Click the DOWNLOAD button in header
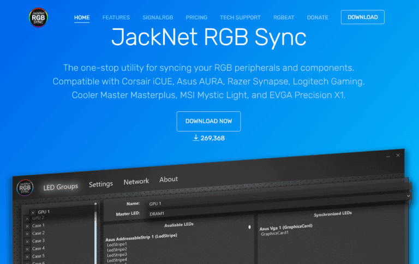 [x=363, y=17]
